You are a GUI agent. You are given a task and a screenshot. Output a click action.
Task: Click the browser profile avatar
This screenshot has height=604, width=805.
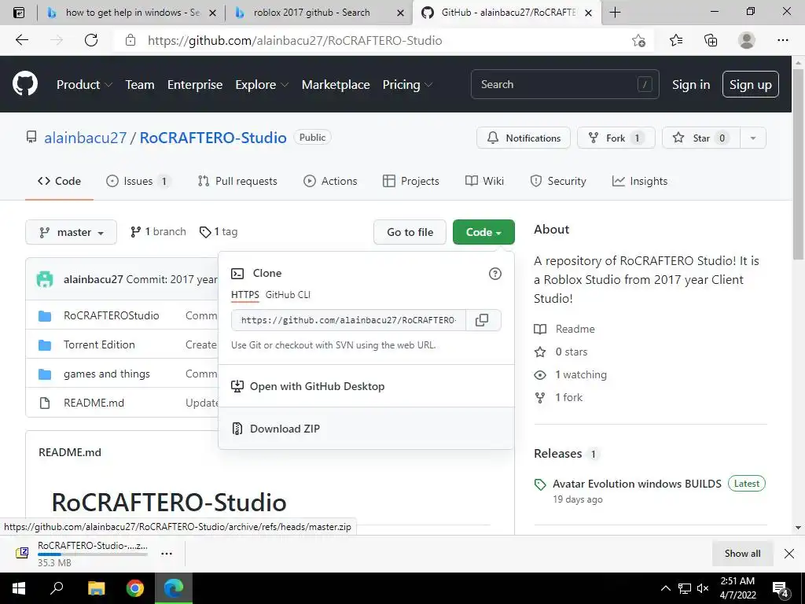[x=747, y=40]
